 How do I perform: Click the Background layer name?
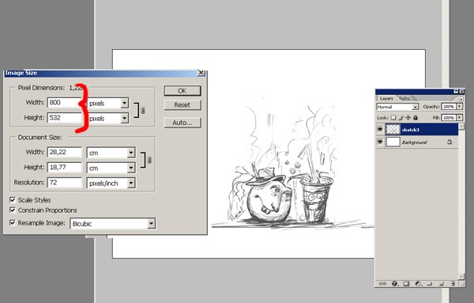pyautogui.click(x=414, y=142)
